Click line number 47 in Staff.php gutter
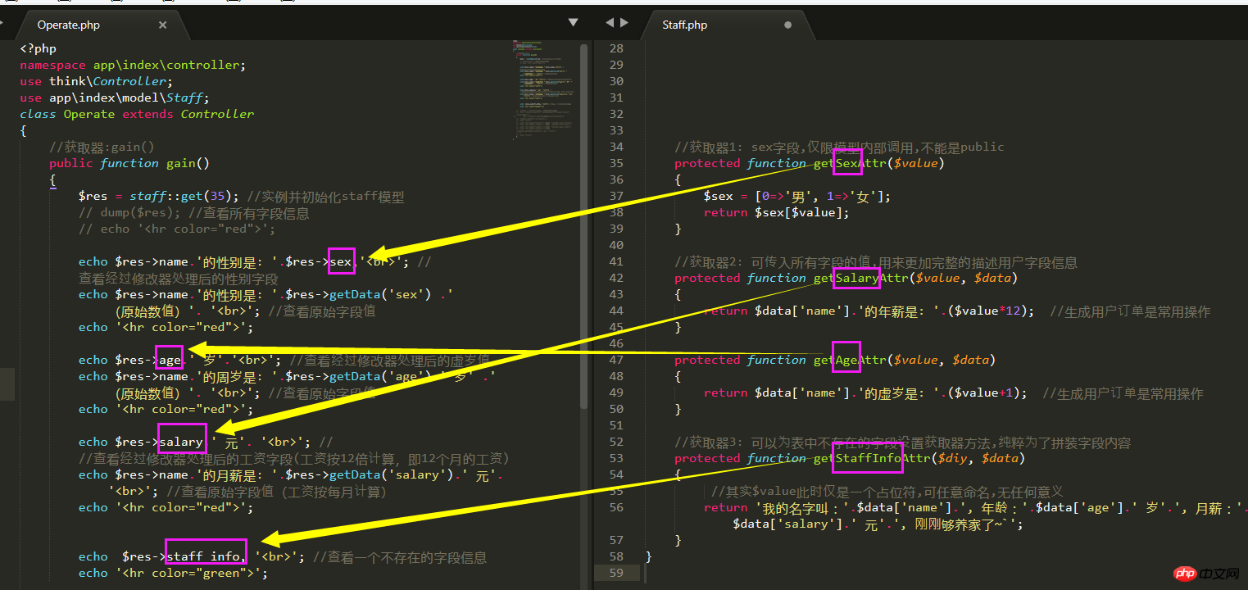This screenshot has height=590, width=1248. (x=616, y=360)
